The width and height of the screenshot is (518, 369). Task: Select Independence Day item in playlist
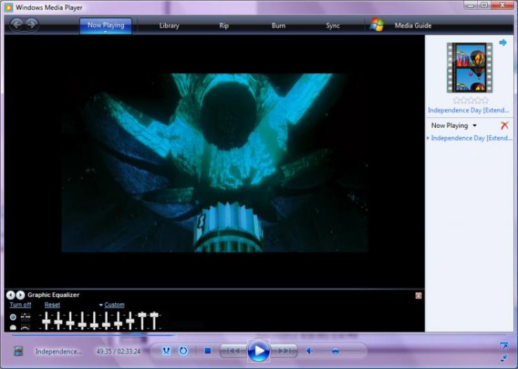point(470,138)
